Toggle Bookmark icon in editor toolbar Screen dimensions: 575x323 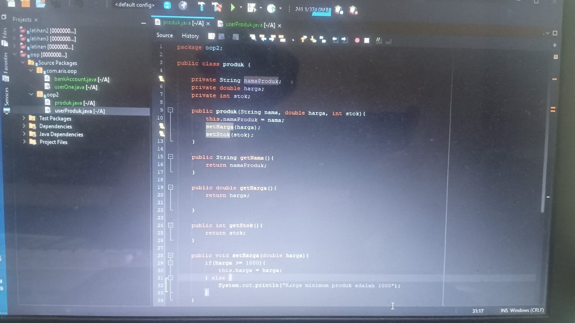(323, 40)
